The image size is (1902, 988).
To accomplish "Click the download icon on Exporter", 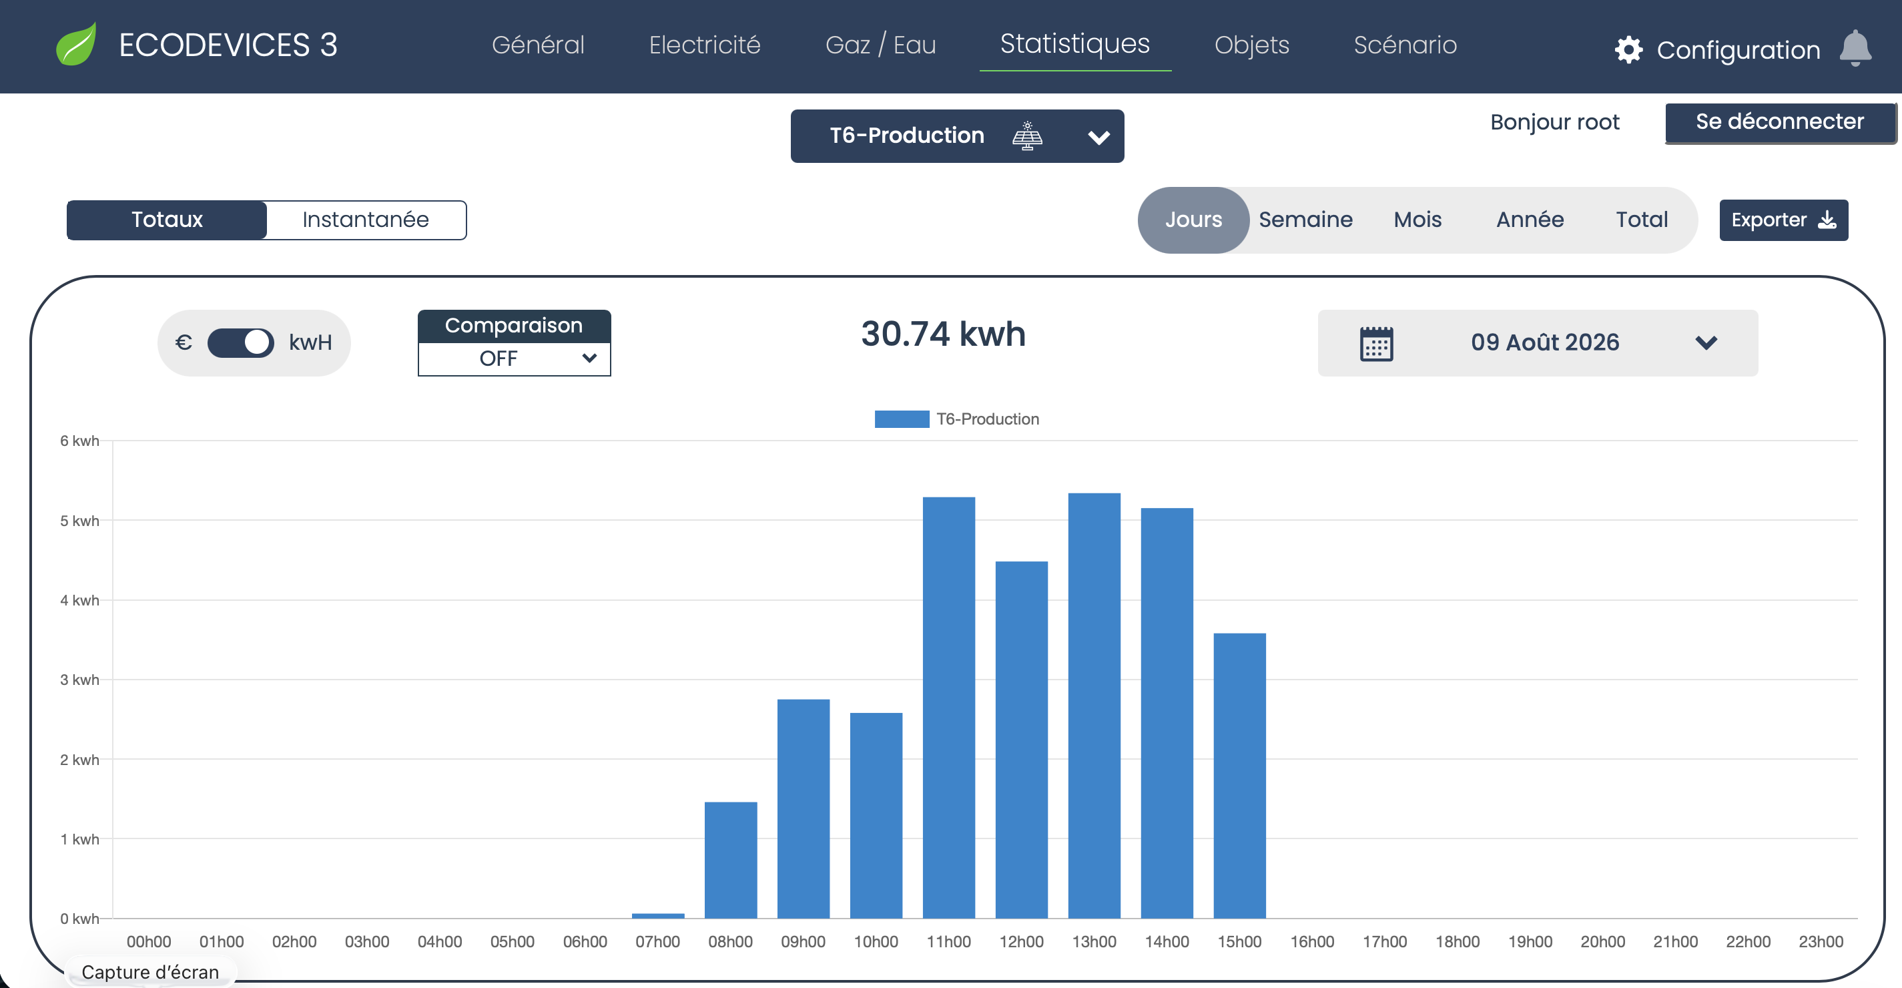I will point(1827,220).
